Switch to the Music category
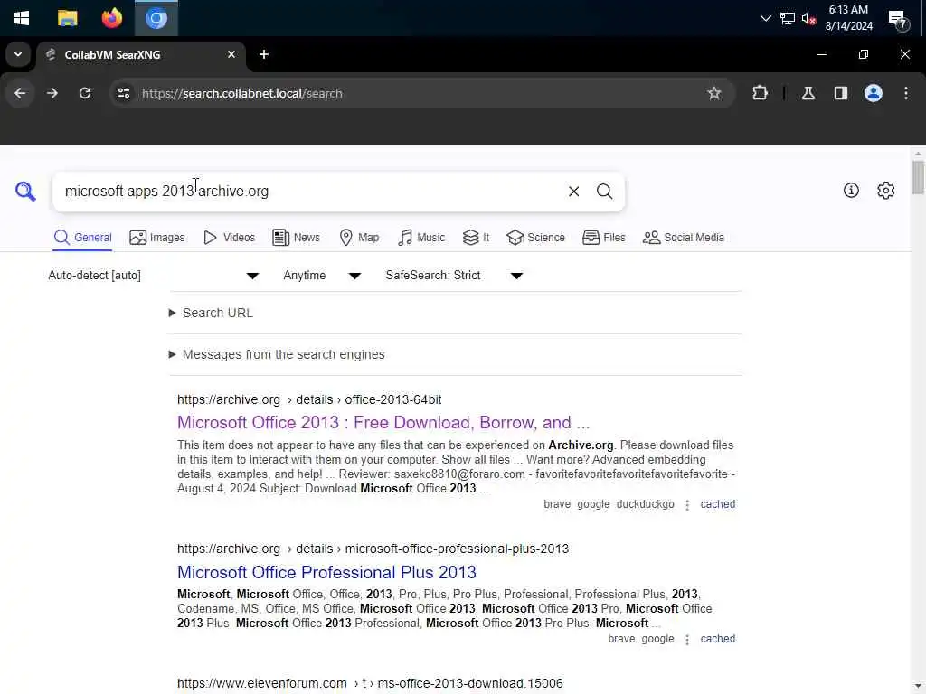This screenshot has width=926, height=694. (421, 238)
